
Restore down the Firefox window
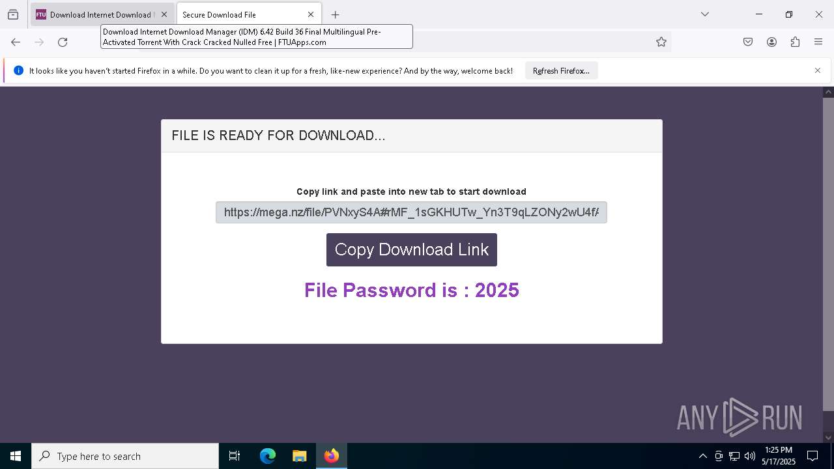click(x=789, y=14)
